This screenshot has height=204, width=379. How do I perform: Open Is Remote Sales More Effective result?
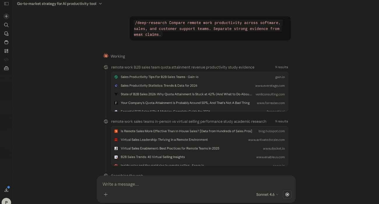point(186,131)
